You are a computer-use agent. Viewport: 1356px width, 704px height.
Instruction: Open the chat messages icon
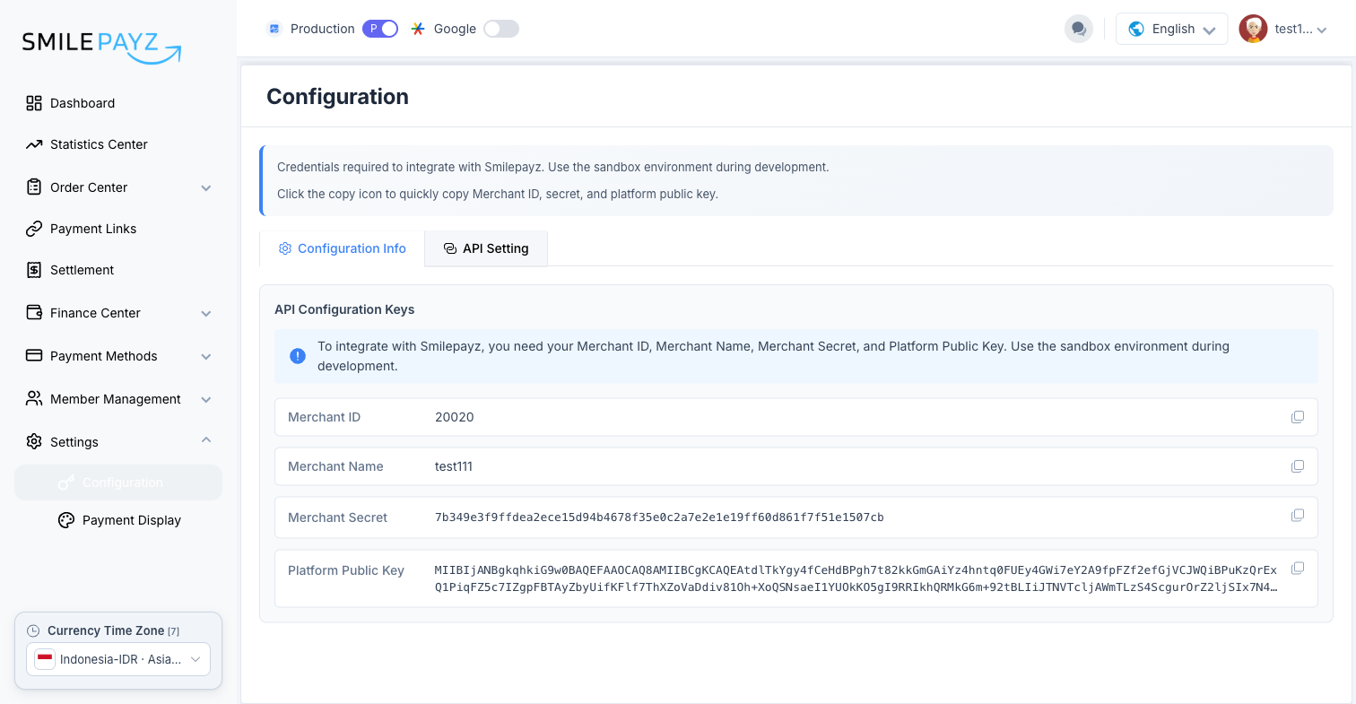tap(1079, 29)
